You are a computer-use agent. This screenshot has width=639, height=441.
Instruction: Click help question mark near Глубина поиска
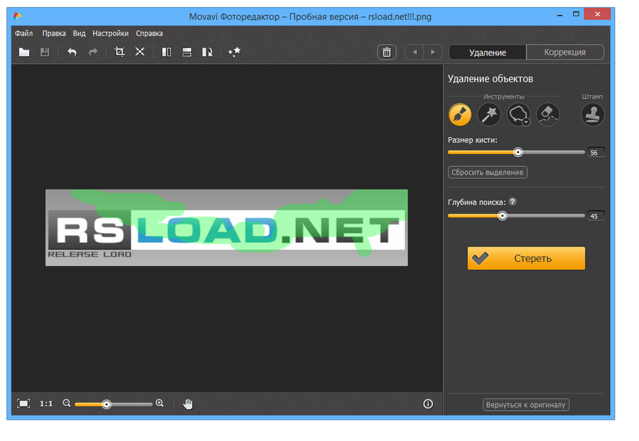(513, 202)
